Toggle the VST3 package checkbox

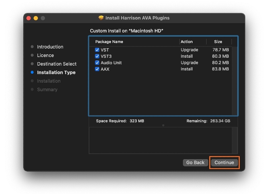(97, 56)
